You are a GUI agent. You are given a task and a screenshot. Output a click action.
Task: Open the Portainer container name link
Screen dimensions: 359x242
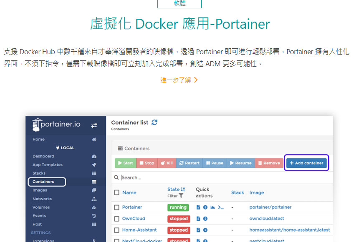click(132, 207)
